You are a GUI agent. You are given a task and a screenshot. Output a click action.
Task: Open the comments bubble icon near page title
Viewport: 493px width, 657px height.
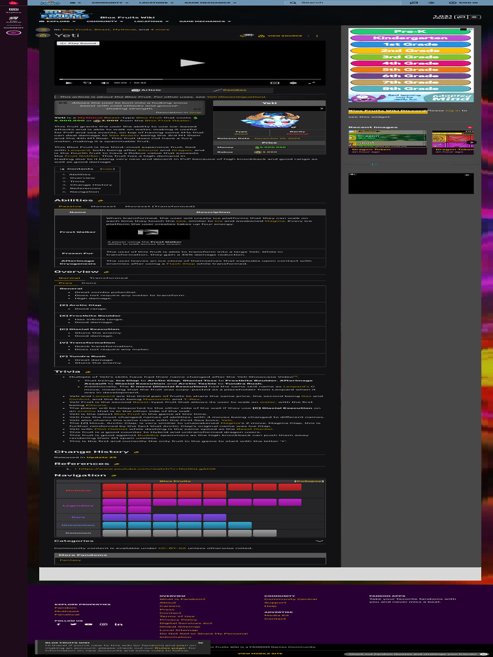tap(246, 36)
